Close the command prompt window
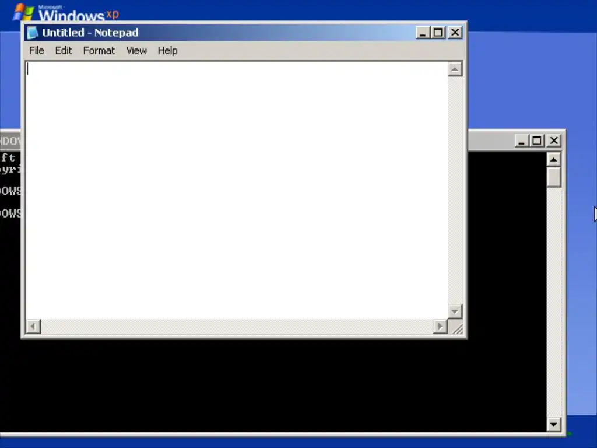 pyautogui.click(x=554, y=141)
